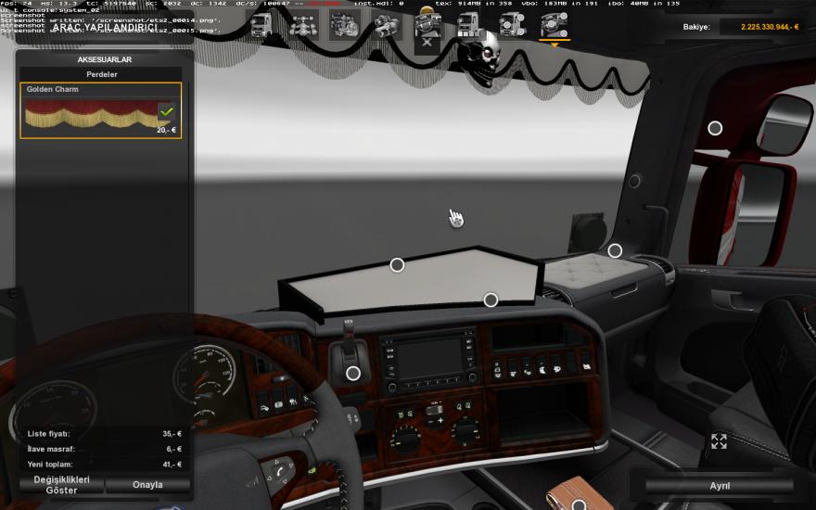Click the X below the interior icon

[427, 43]
